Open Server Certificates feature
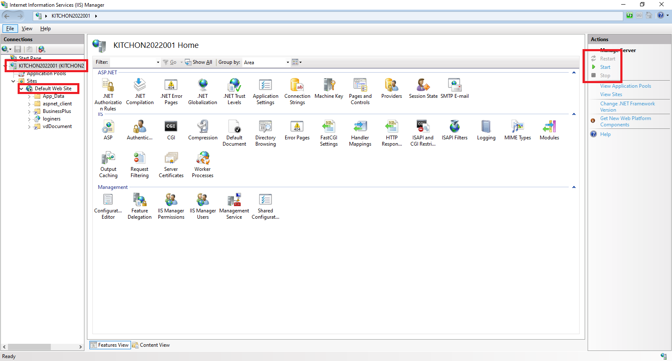This screenshot has height=361, width=672. (171, 165)
